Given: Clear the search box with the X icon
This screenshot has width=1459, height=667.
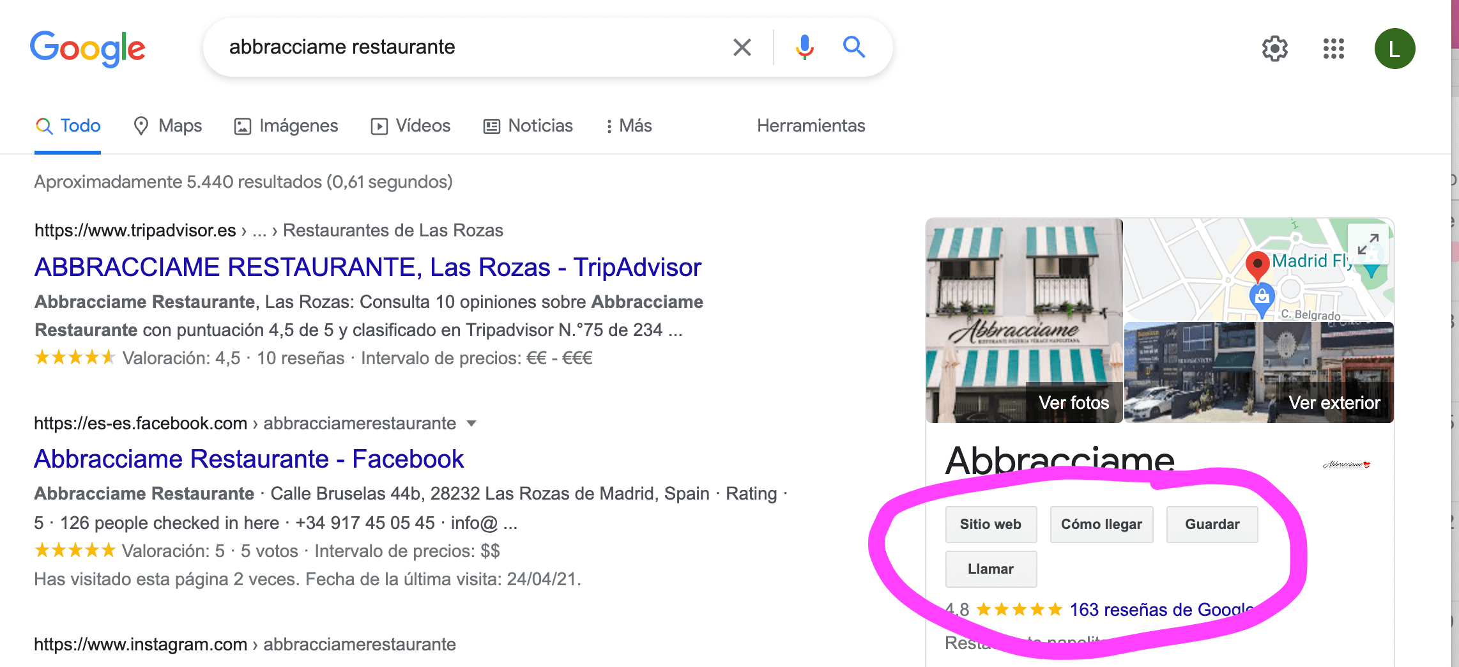Looking at the screenshot, I should 742,47.
